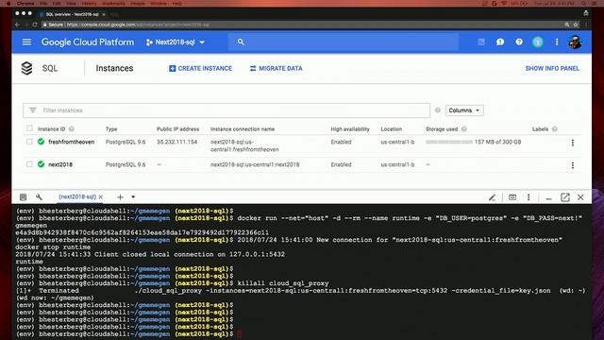This screenshot has height=340, width=604.
Task: Click the High availability column header
Action: pyautogui.click(x=350, y=129)
